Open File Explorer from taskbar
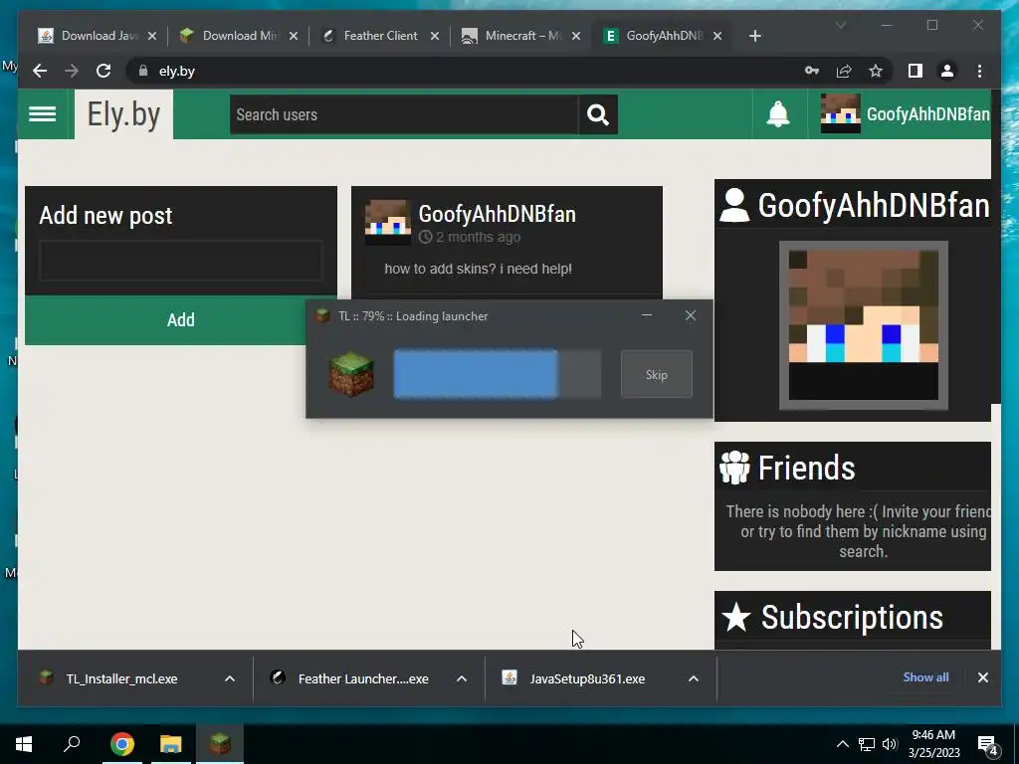 point(171,744)
